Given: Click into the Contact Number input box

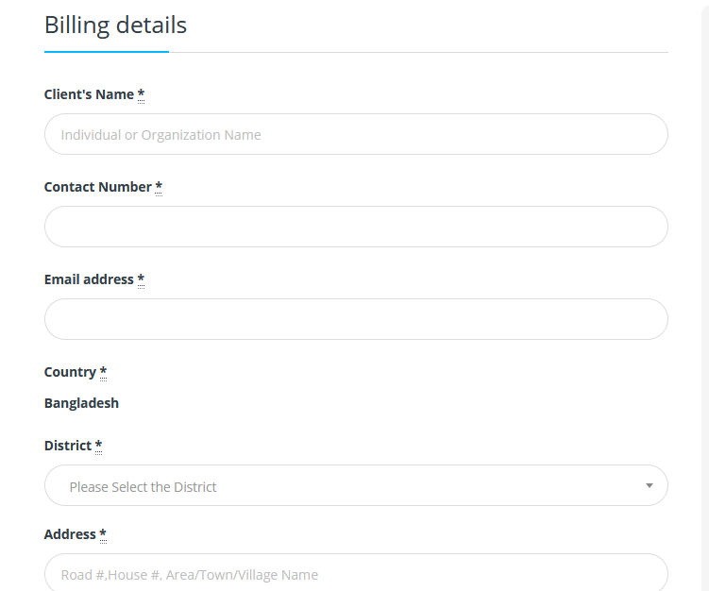Looking at the screenshot, I should tap(356, 227).
